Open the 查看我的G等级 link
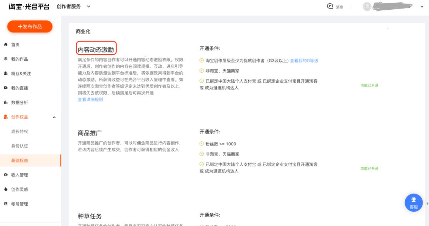 tap(304, 61)
